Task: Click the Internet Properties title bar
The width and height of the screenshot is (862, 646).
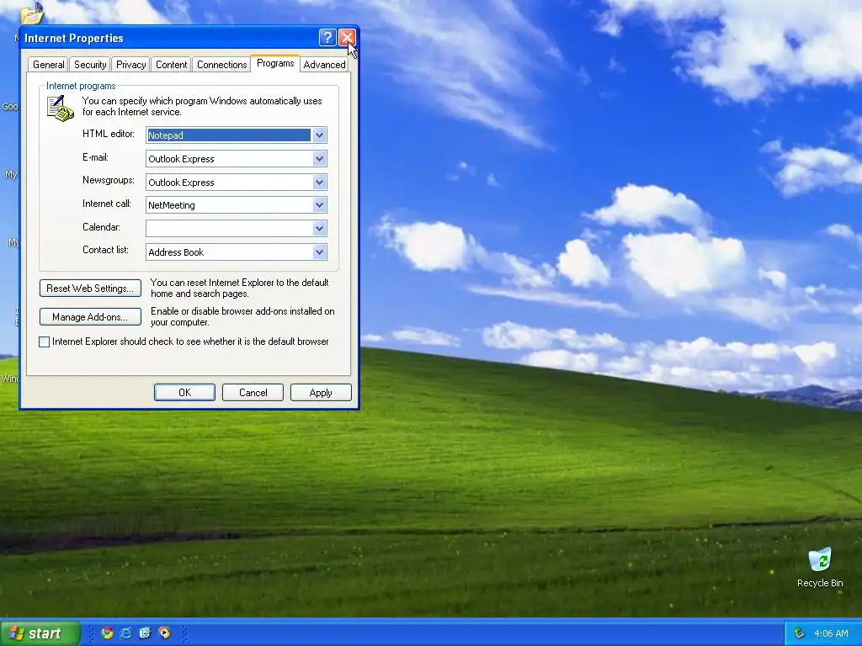Action: (170, 38)
